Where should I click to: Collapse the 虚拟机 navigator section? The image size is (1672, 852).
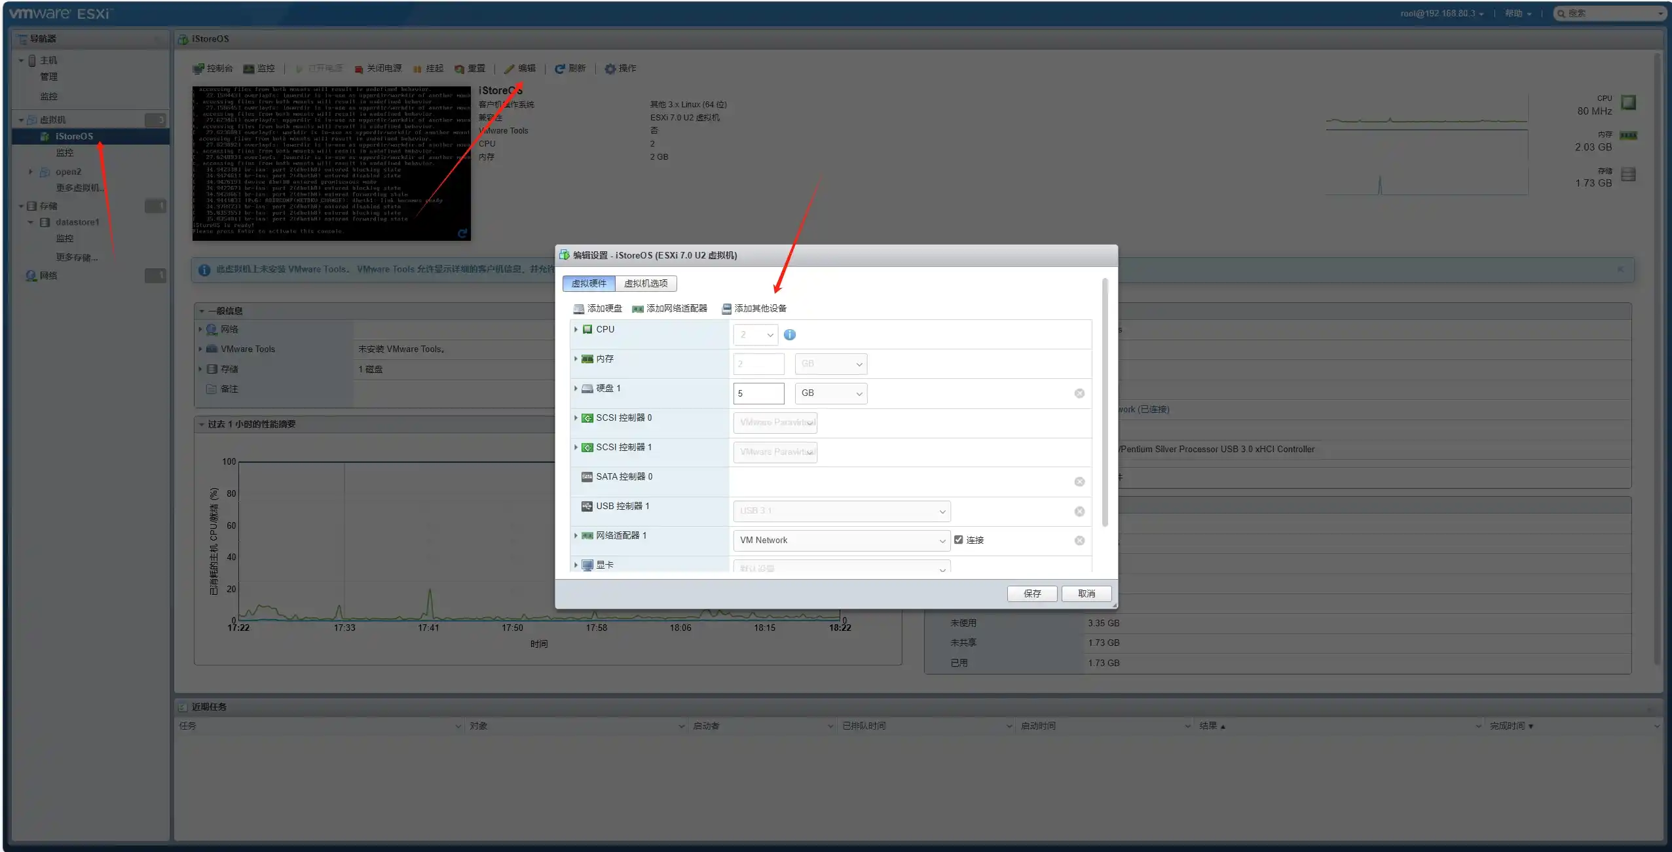(x=21, y=120)
